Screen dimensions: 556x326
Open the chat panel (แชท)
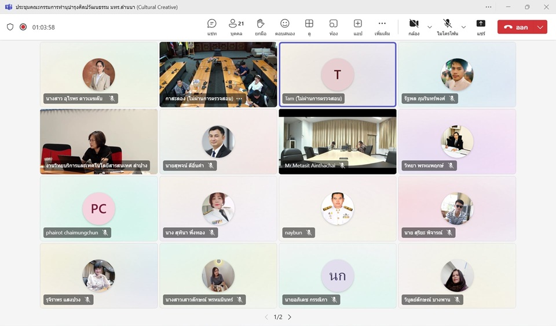212,27
